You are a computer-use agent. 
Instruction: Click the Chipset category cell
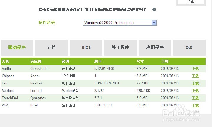(x=8, y=76)
